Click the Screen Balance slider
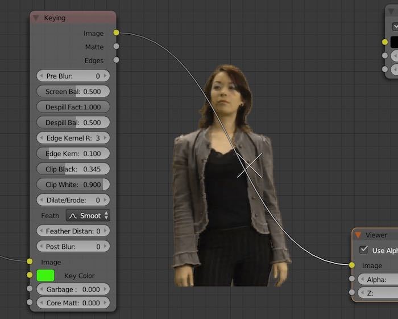Screen dimensions: 398x319 click(73, 91)
